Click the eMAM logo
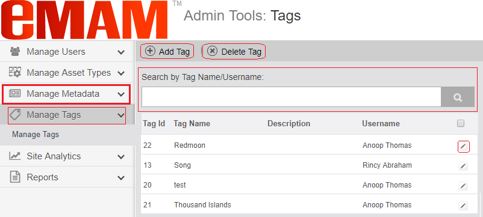 [x=84, y=20]
